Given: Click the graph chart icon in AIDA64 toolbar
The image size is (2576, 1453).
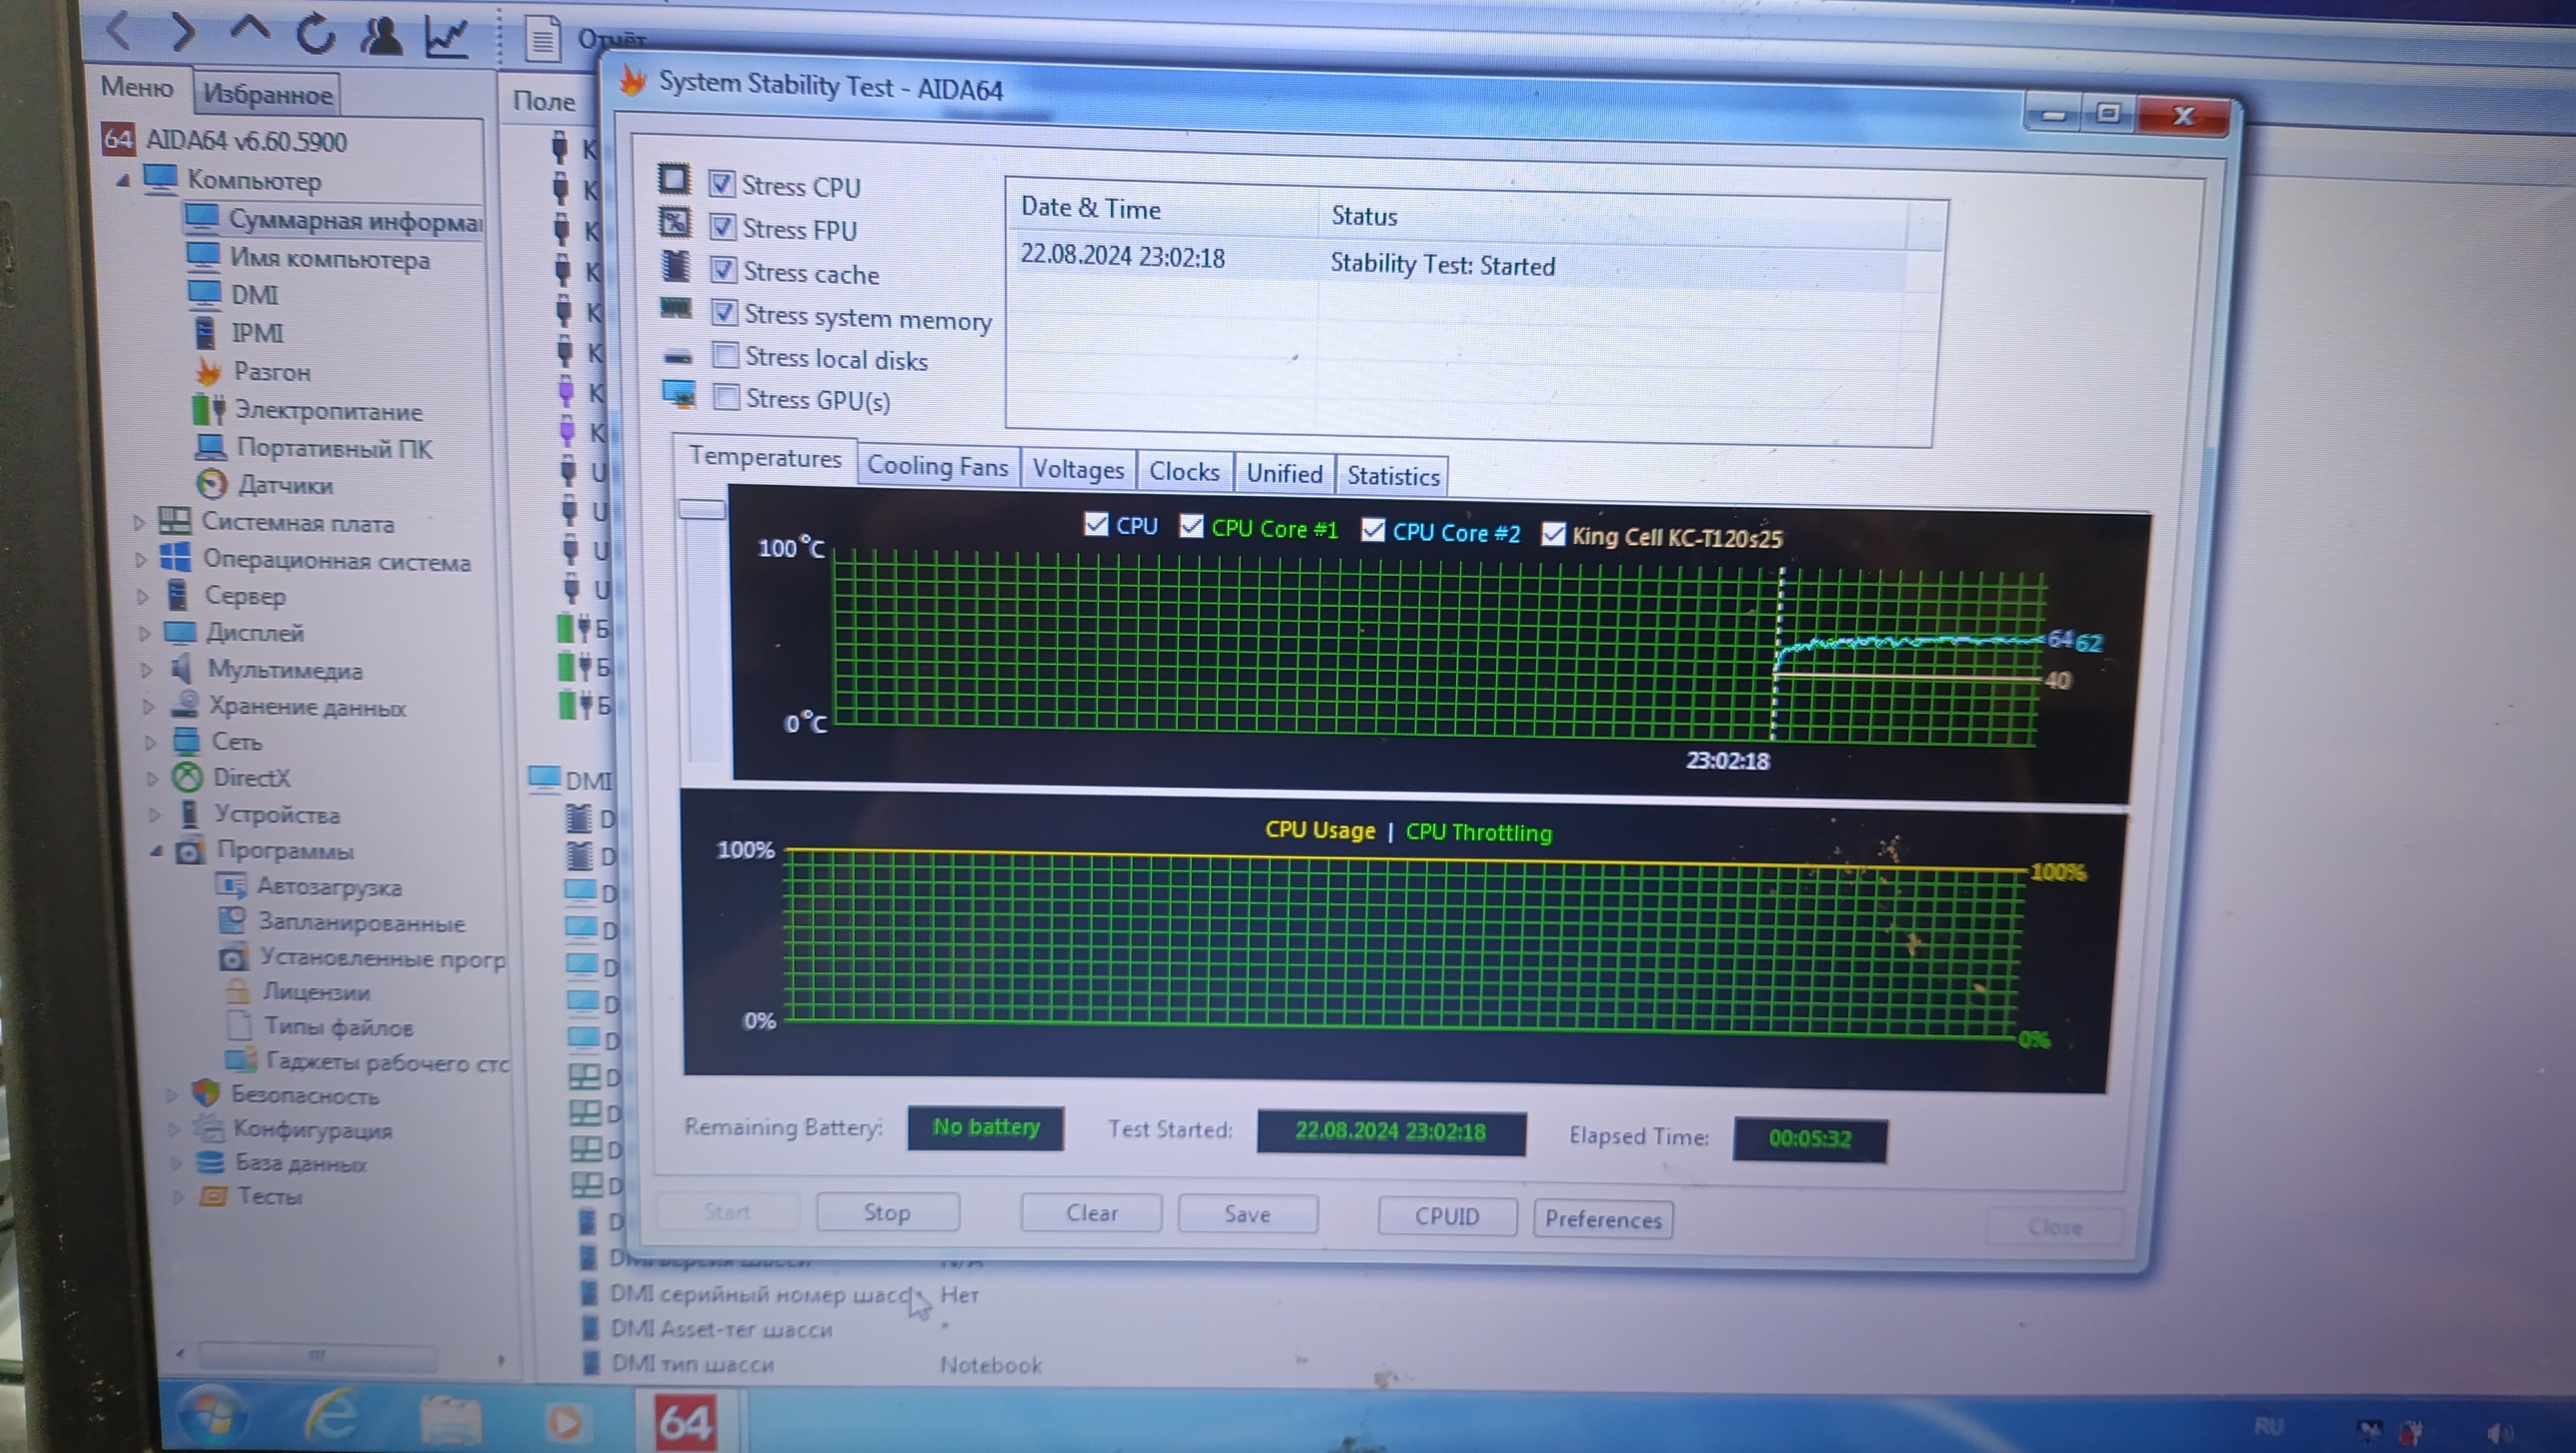Looking at the screenshot, I should tap(446, 36).
